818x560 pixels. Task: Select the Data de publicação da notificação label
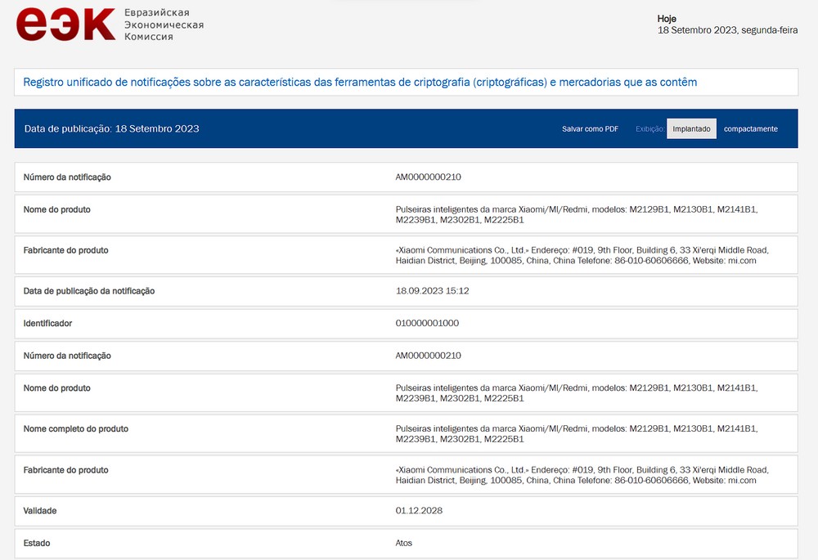89,291
